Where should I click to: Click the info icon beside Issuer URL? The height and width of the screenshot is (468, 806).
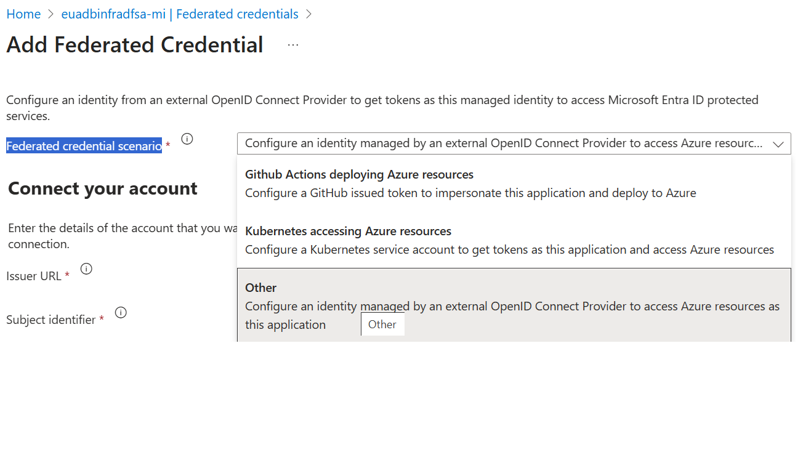tap(86, 268)
